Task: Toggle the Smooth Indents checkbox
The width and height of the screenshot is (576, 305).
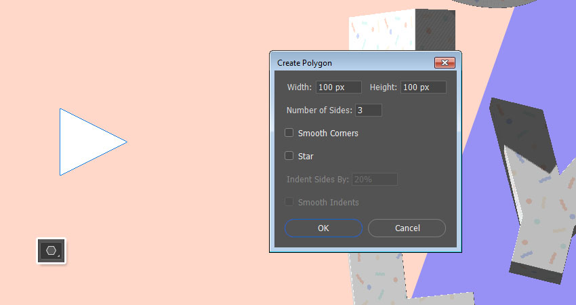Action: tap(289, 202)
